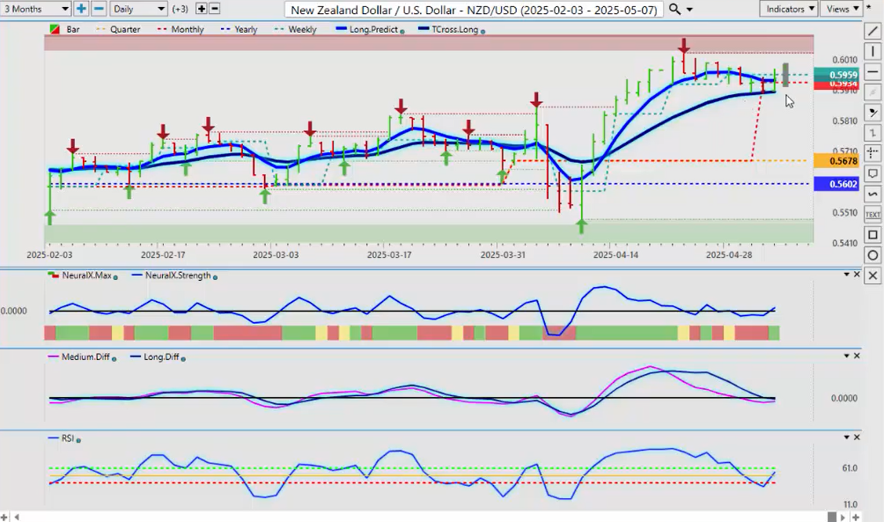
Task: Choose the TEXT annotation tool
Action: [x=873, y=215]
